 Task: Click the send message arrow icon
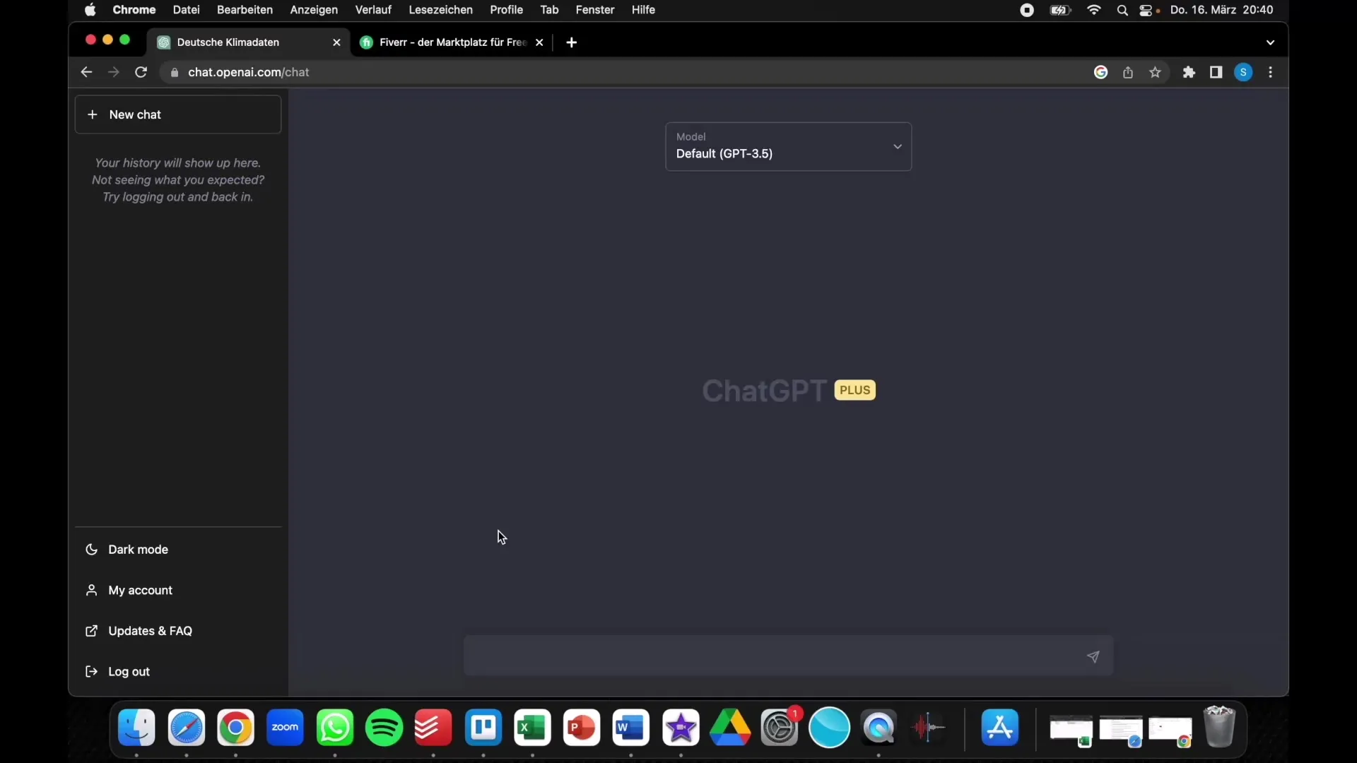point(1093,657)
